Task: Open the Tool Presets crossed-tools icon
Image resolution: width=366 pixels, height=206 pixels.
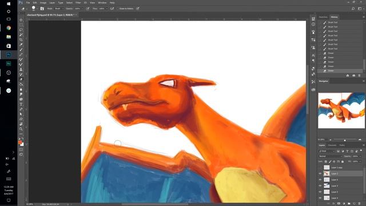Action: 313,81
